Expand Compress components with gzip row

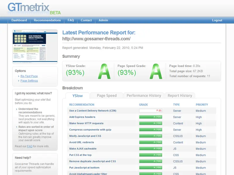coord(142,129)
